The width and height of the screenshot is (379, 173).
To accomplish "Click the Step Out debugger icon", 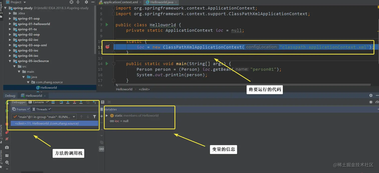I will 81,102.
